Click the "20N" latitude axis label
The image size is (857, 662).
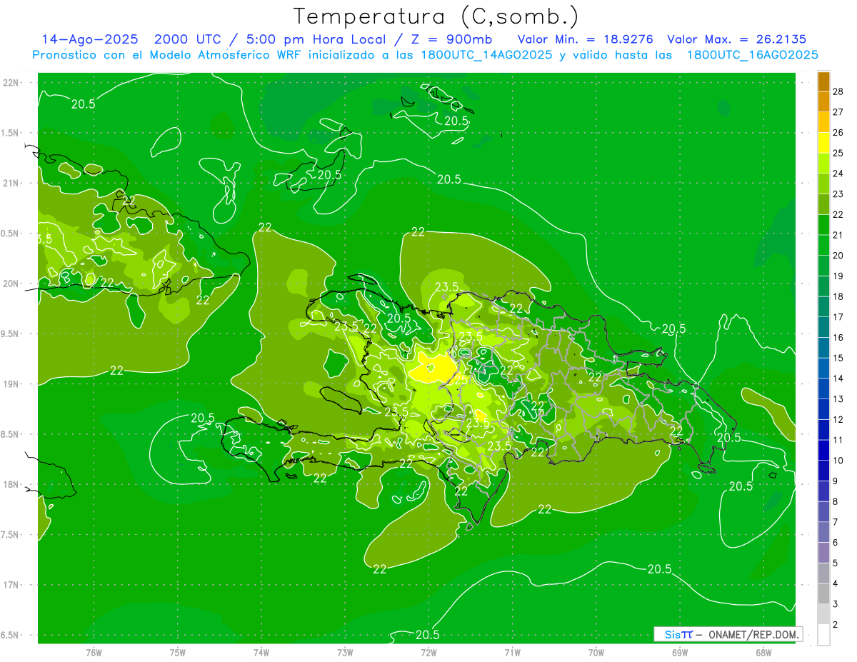point(11,284)
